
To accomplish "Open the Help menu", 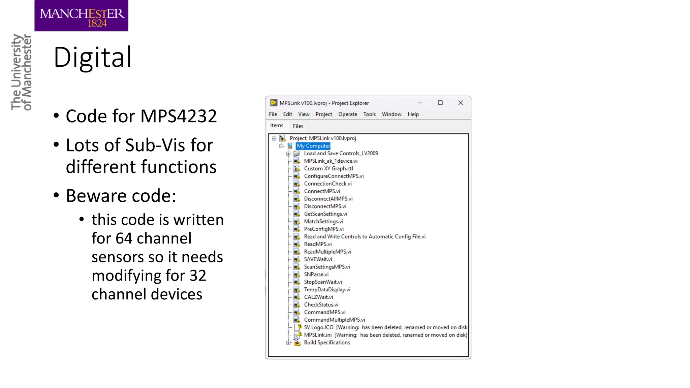I will click(x=413, y=114).
